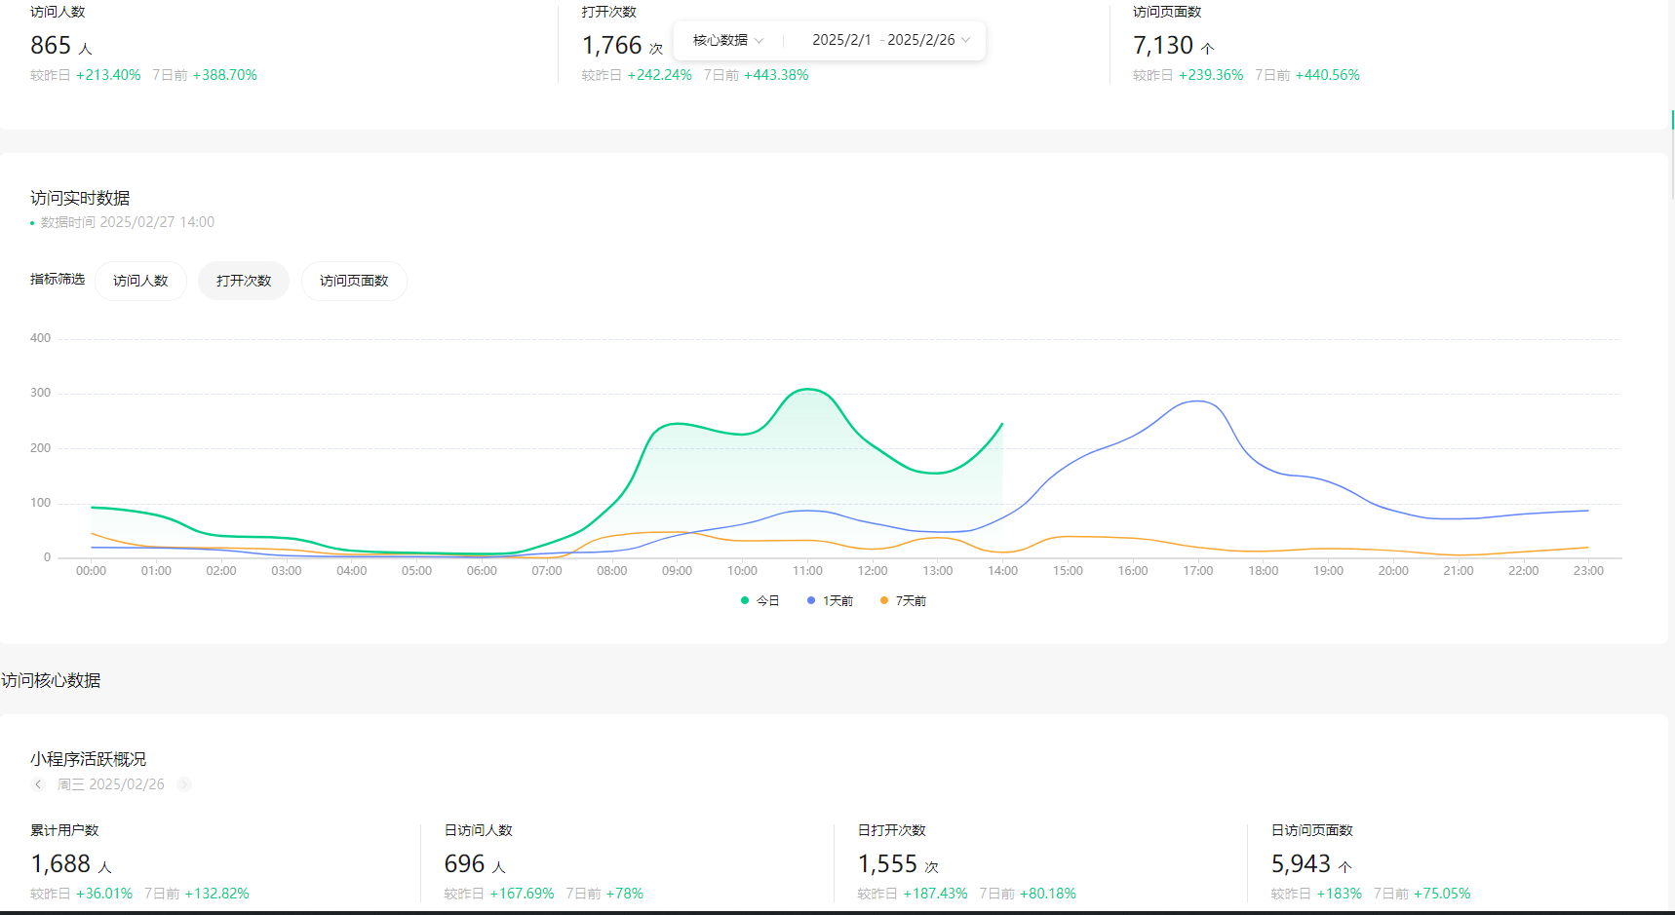Toggle the 1天前 legend series
Screen dimensions: 1675x915
point(830,601)
